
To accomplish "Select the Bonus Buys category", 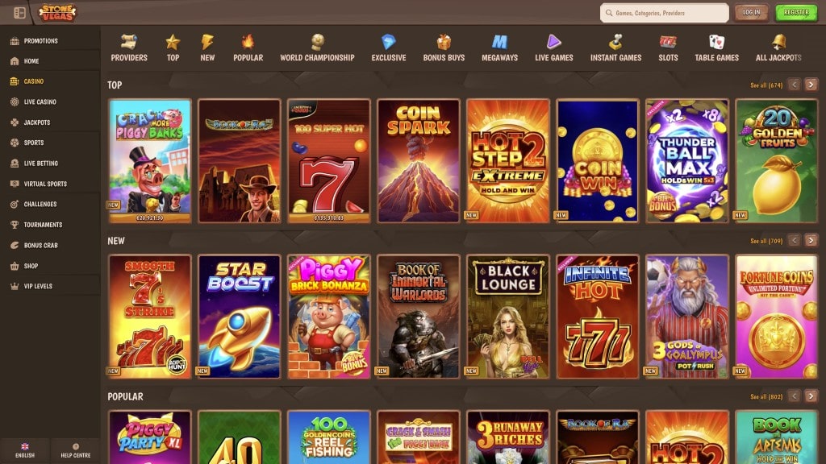I will [444, 48].
